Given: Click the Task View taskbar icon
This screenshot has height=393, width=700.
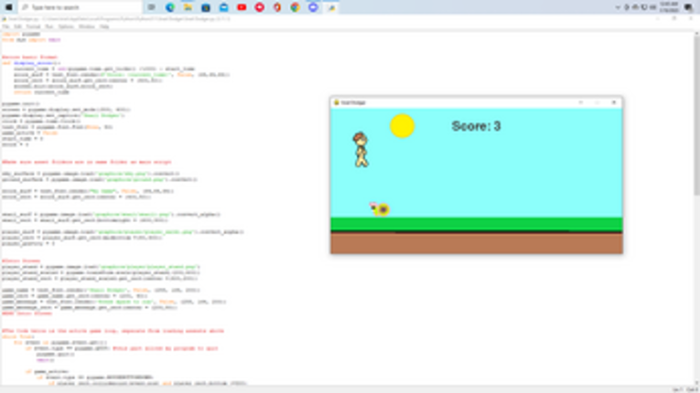Looking at the screenshot, I should tap(152, 6).
